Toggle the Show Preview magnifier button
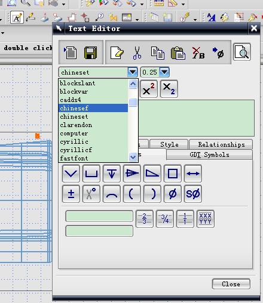The width and height of the screenshot is (263, 303). [x=241, y=52]
